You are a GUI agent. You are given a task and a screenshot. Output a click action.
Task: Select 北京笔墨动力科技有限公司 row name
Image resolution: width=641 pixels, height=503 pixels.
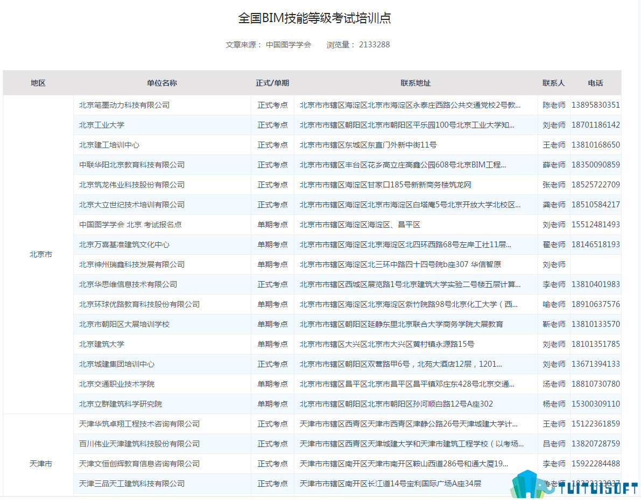click(x=124, y=105)
